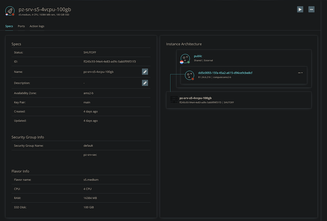Click the rocket icon next to the instance title
This screenshot has height=221, width=327.
pyautogui.click(x=9, y=11)
